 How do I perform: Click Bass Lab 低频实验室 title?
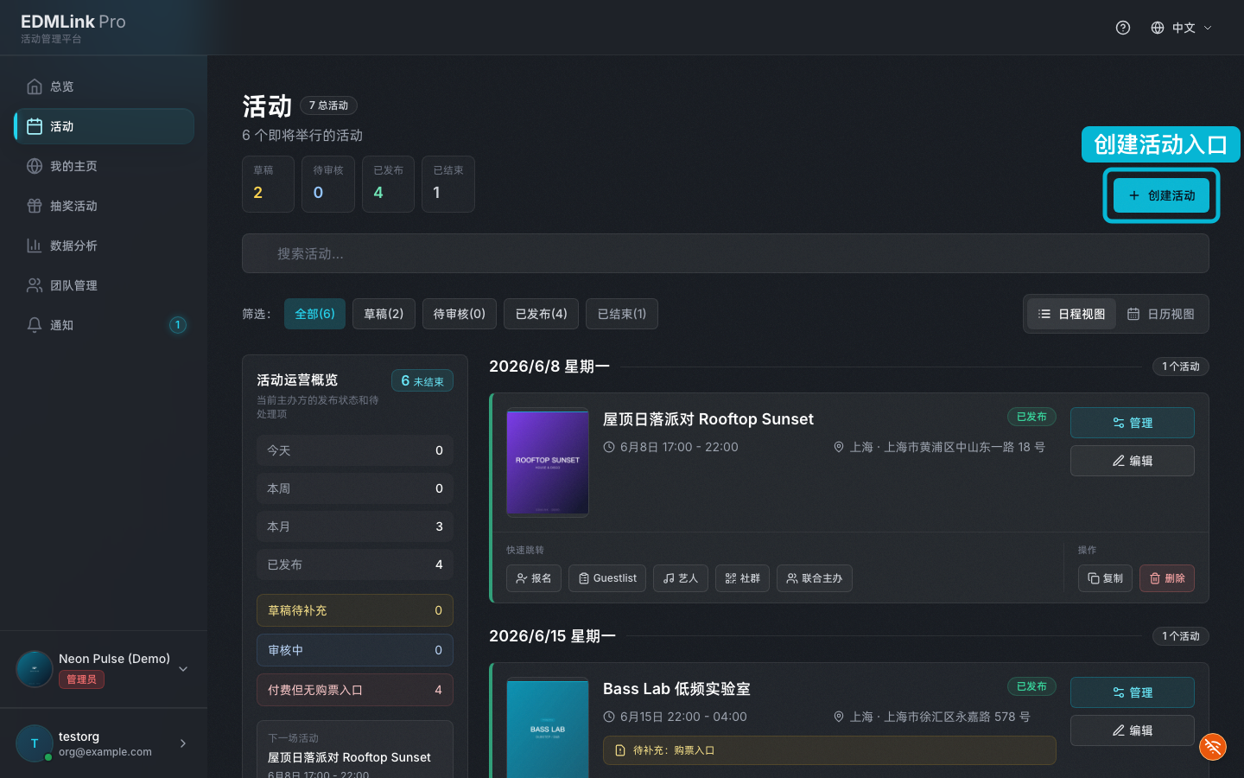coord(676,689)
